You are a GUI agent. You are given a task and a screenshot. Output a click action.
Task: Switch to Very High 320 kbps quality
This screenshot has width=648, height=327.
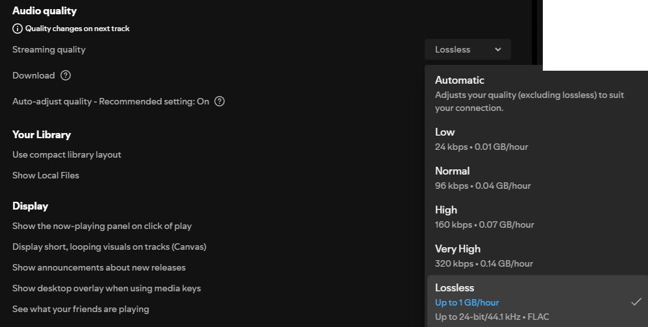click(458, 249)
